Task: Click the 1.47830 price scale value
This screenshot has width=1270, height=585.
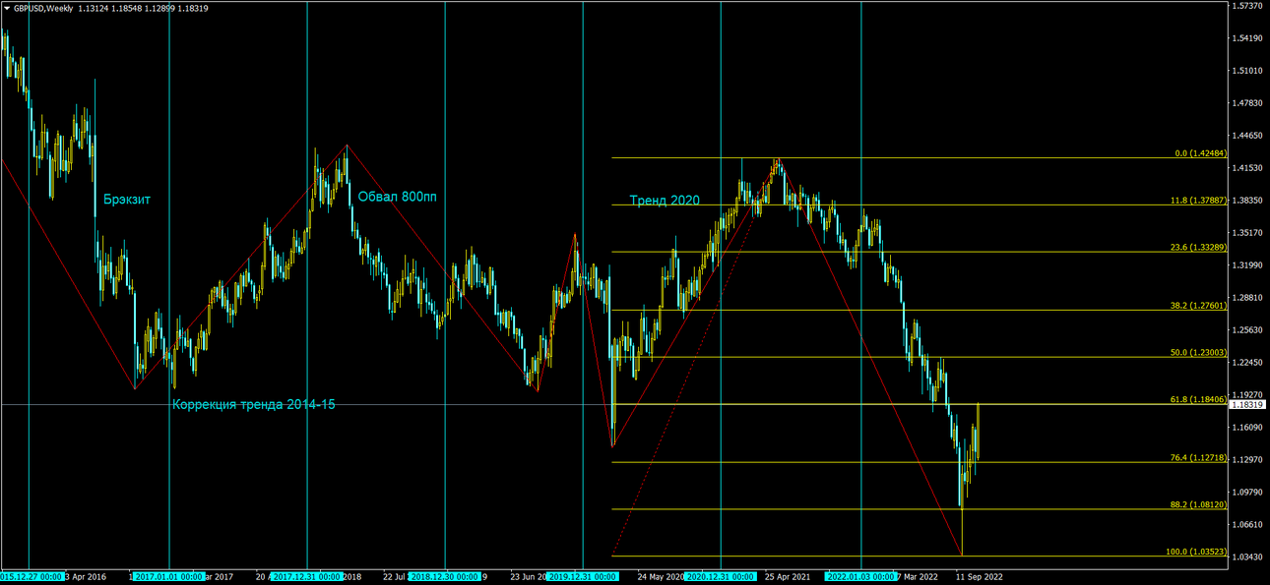Action: point(1247,103)
